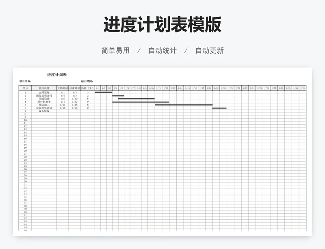Click the Gantt bar for 原材料准备
The height and width of the screenshot is (249, 325).
(x=141, y=102)
